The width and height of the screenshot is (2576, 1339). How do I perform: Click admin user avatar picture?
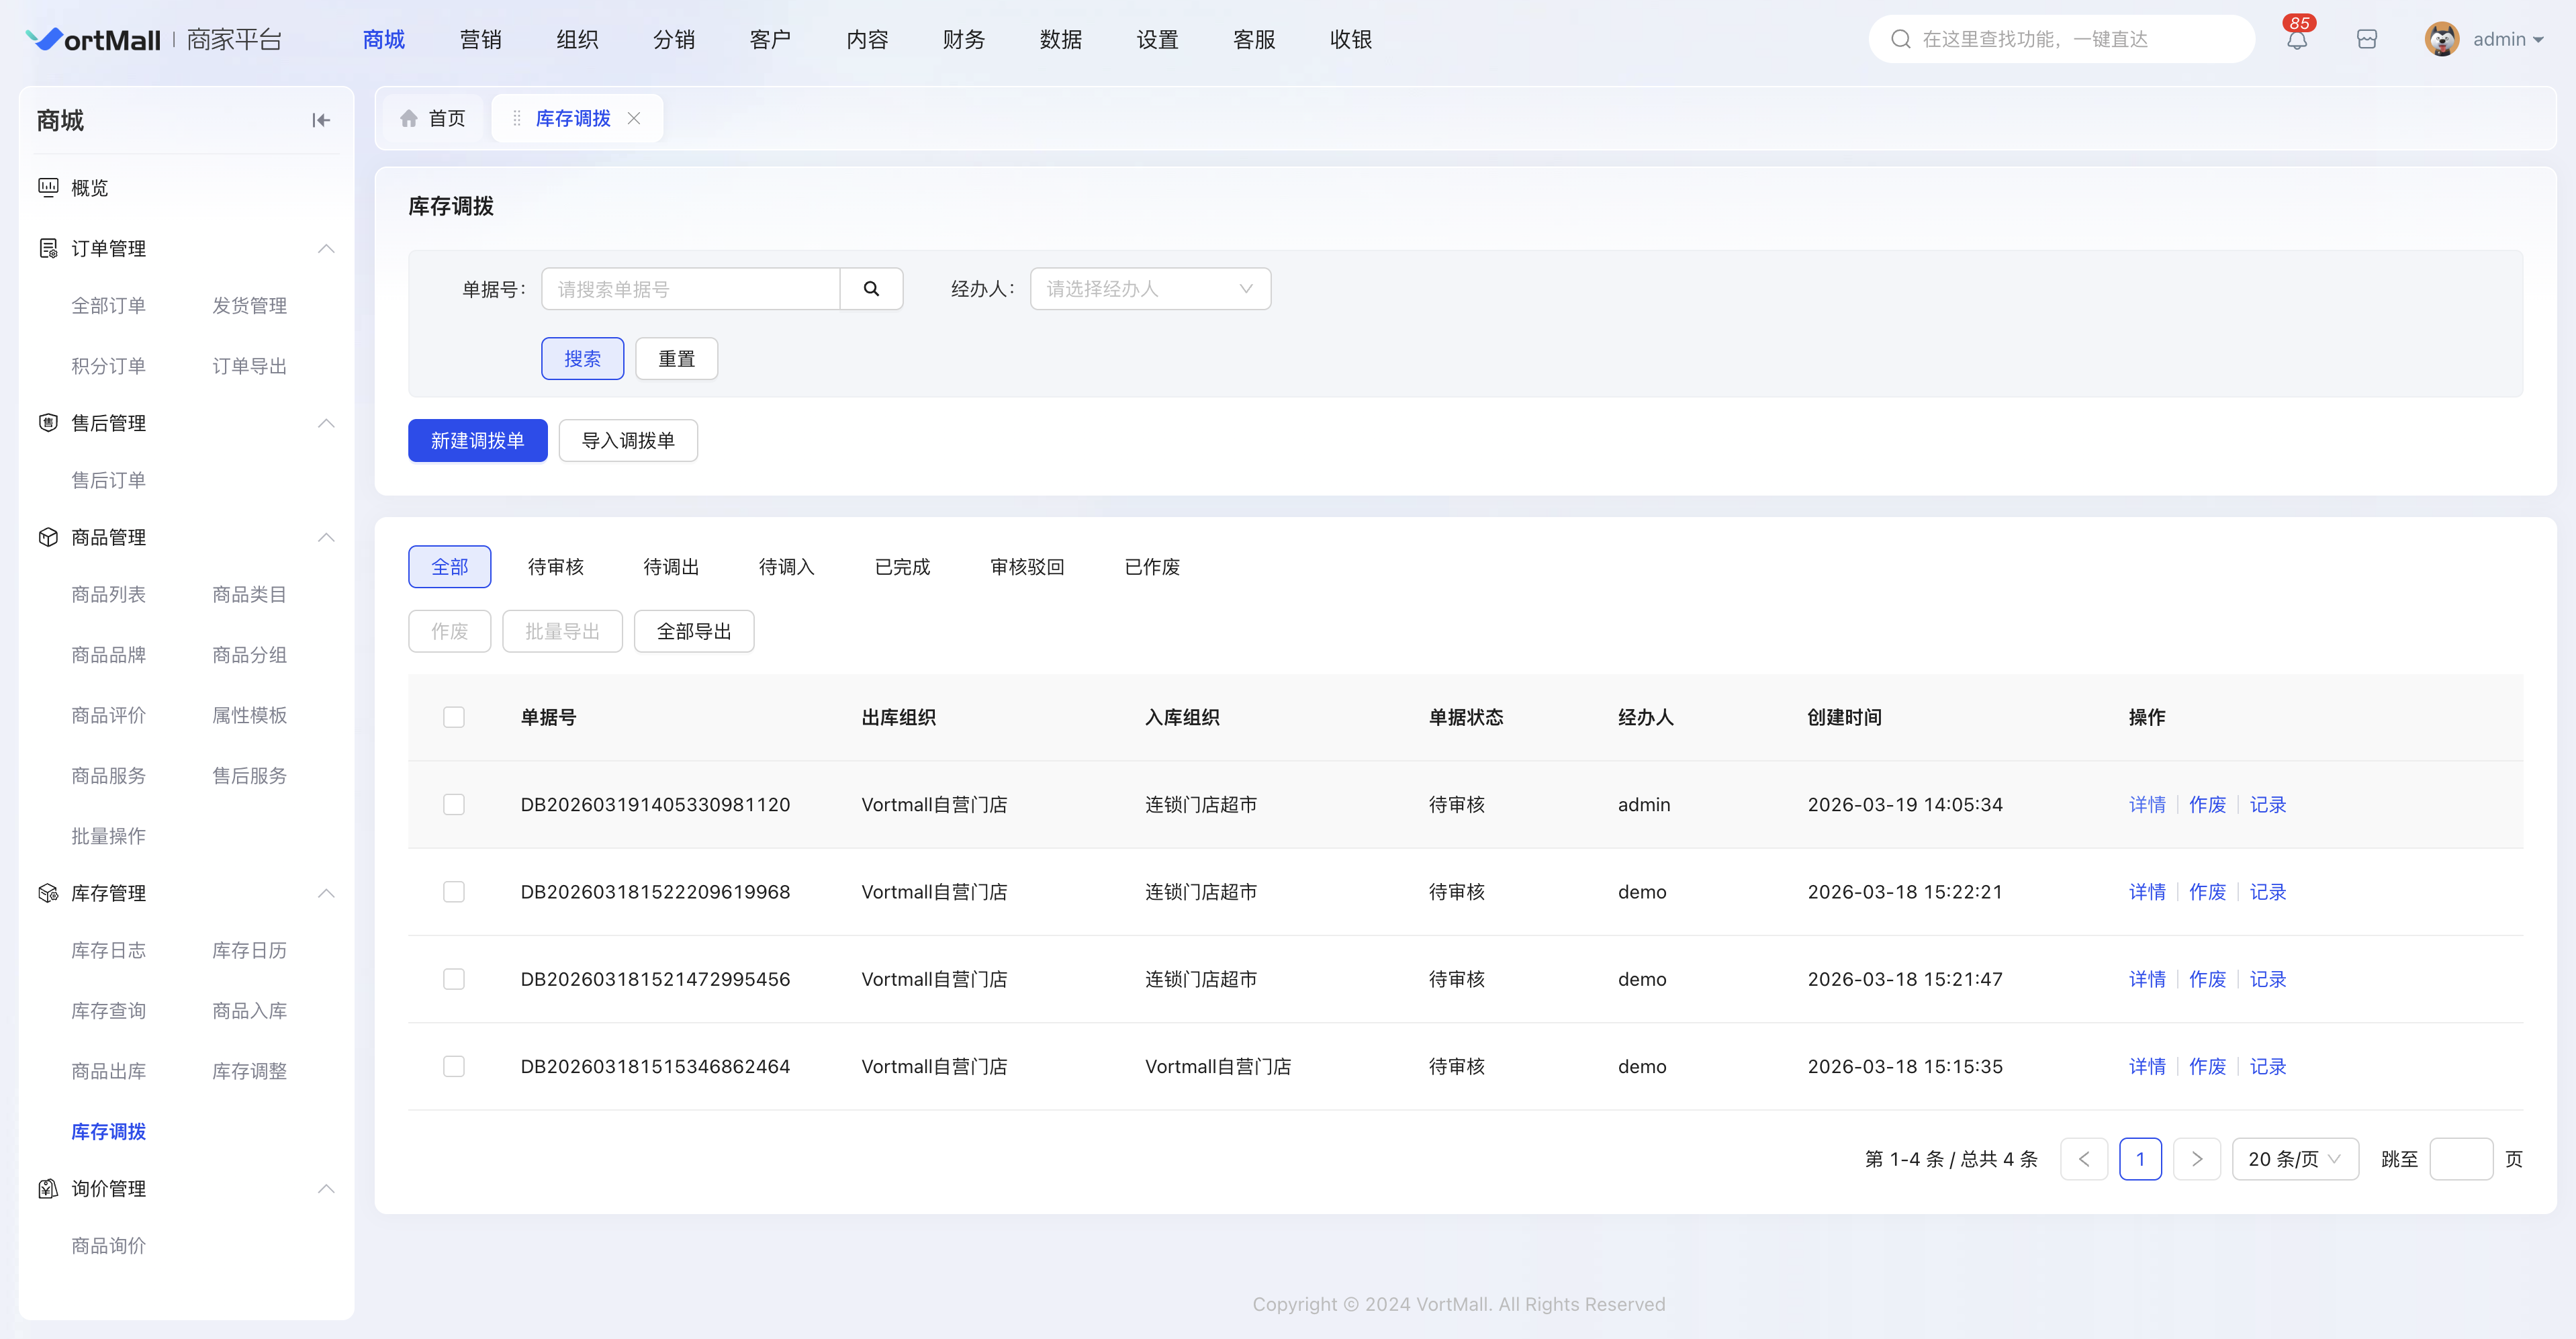pos(2442,40)
